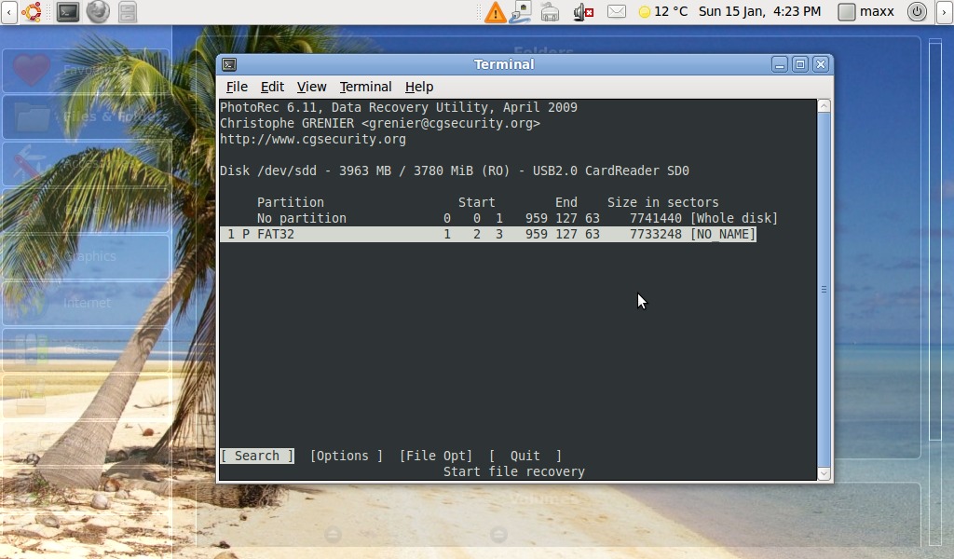Screen dimensions: 954x559
Task: Click the 7741440 sector count
Action: pos(656,218)
